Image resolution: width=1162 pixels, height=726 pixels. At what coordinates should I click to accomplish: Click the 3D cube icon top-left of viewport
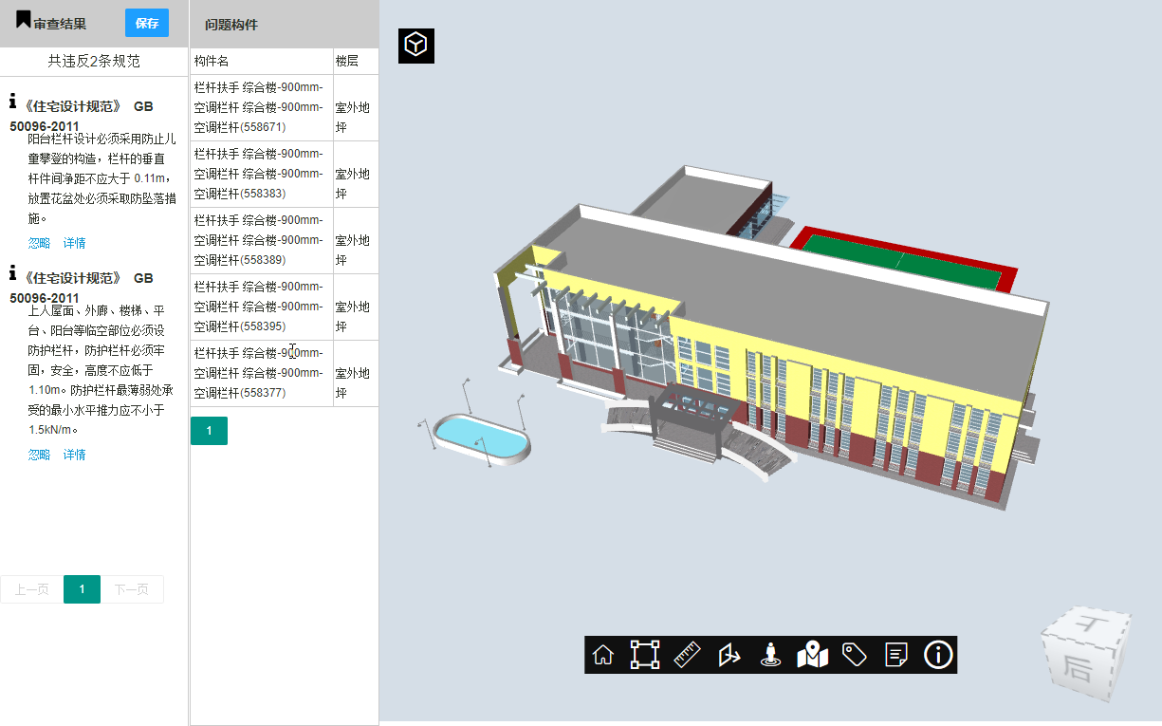pyautogui.click(x=415, y=45)
